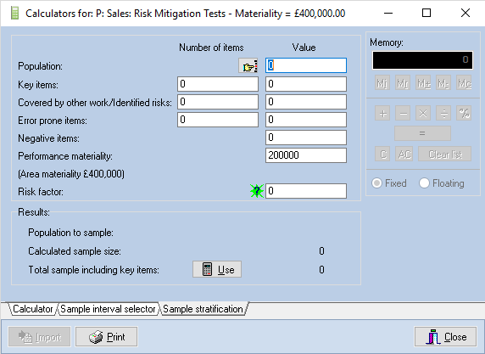Viewport: 485px width, 354px height.
Task: Click the equals button
Action: coord(422,133)
